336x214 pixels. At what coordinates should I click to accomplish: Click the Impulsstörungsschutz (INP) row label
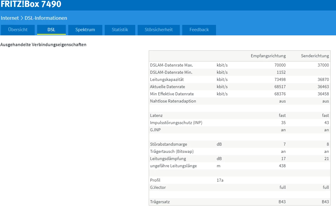(176, 123)
